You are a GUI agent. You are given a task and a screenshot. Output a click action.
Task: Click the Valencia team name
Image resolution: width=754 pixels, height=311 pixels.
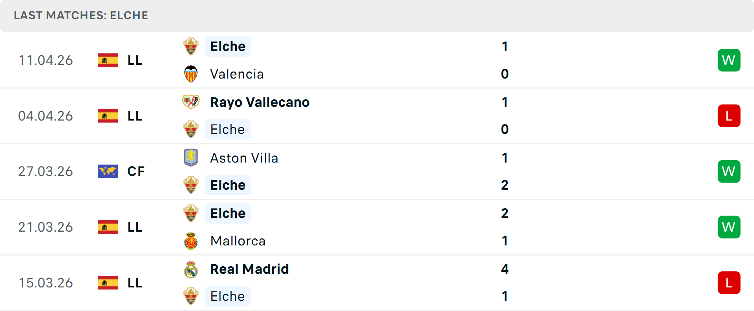(237, 74)
